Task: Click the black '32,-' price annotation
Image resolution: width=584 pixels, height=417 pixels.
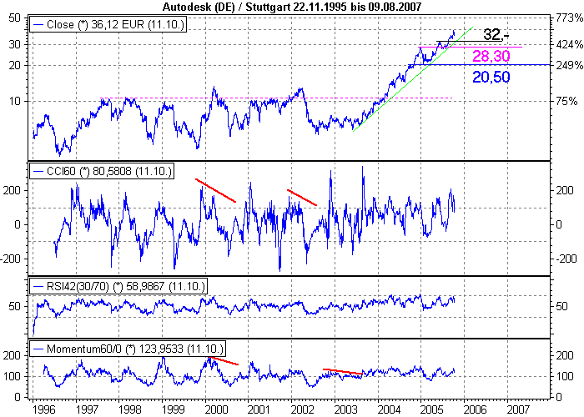Action: 496,35
